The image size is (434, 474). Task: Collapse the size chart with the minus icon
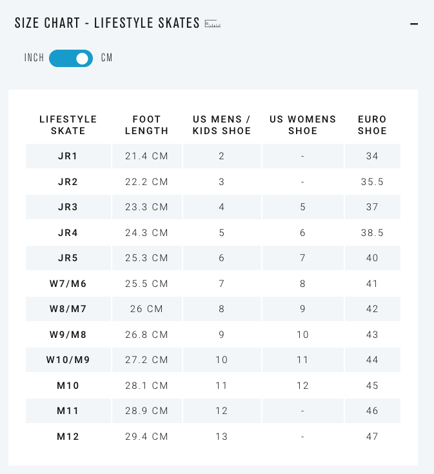click(414, 24)
